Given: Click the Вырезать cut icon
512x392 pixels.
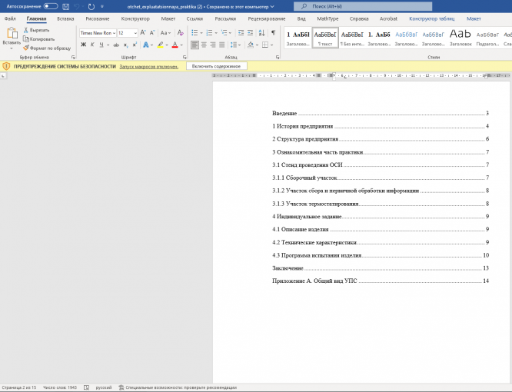Looking at the screenshot, I should pos(26,30).
